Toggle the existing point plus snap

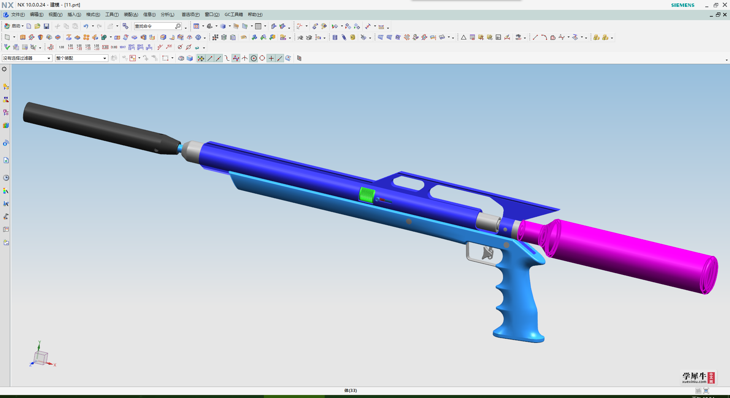click(271, 58)
